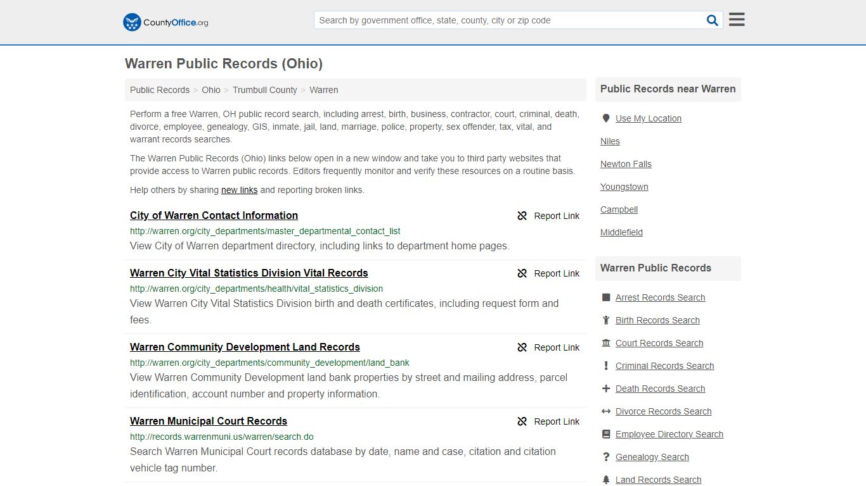Click the Public Records near Warren heading

(x=668, y=89)
